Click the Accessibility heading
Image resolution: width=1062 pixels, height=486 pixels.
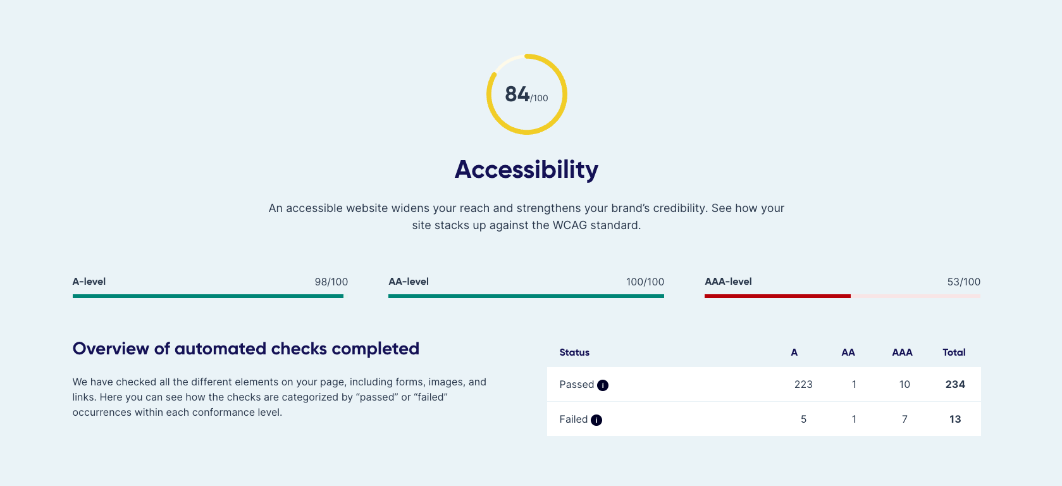coord(526,170)
